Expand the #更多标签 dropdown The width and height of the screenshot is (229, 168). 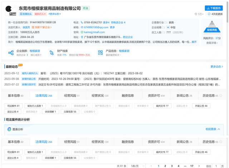pyautogui.click(x=55, y=14)
